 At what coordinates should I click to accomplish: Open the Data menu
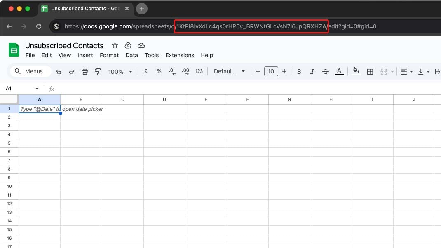click(x=131, y=55)
